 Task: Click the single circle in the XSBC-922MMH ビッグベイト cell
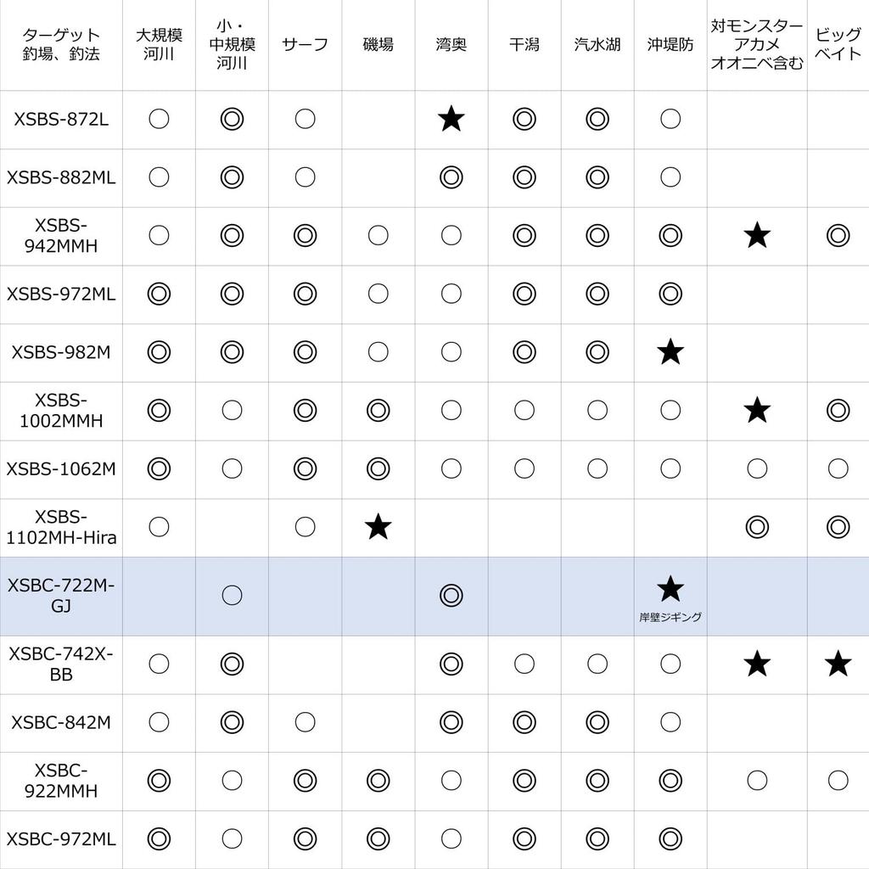click(x=838, y=780)
